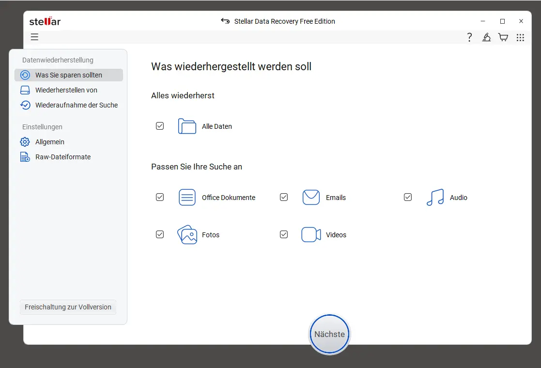
Task: Click the hamburger menu icon
Action: [x=34, y=37]
